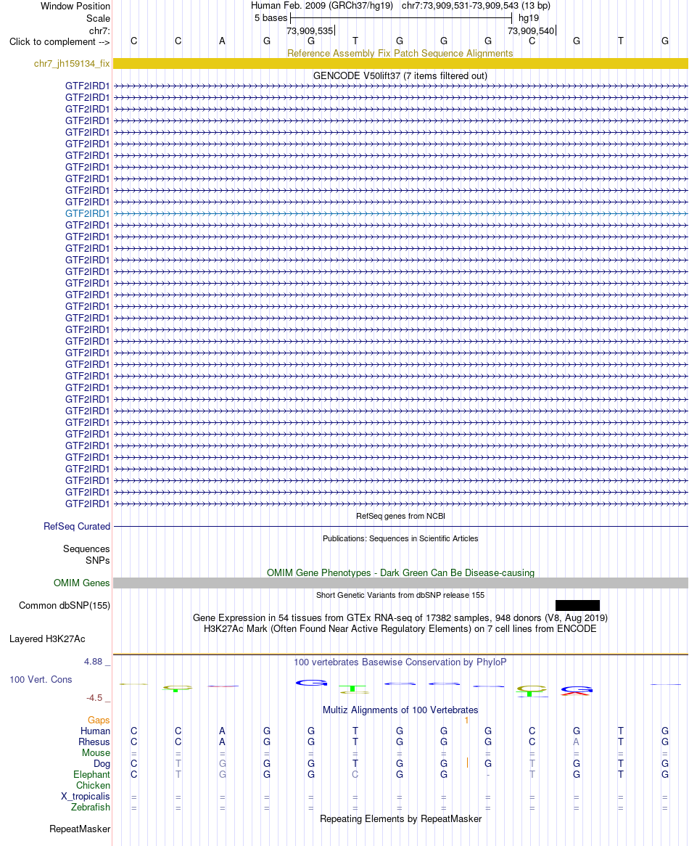
Task: Click 'Publications: Sequences in Scientific Articles' title
Action: (x=400, y=538)
